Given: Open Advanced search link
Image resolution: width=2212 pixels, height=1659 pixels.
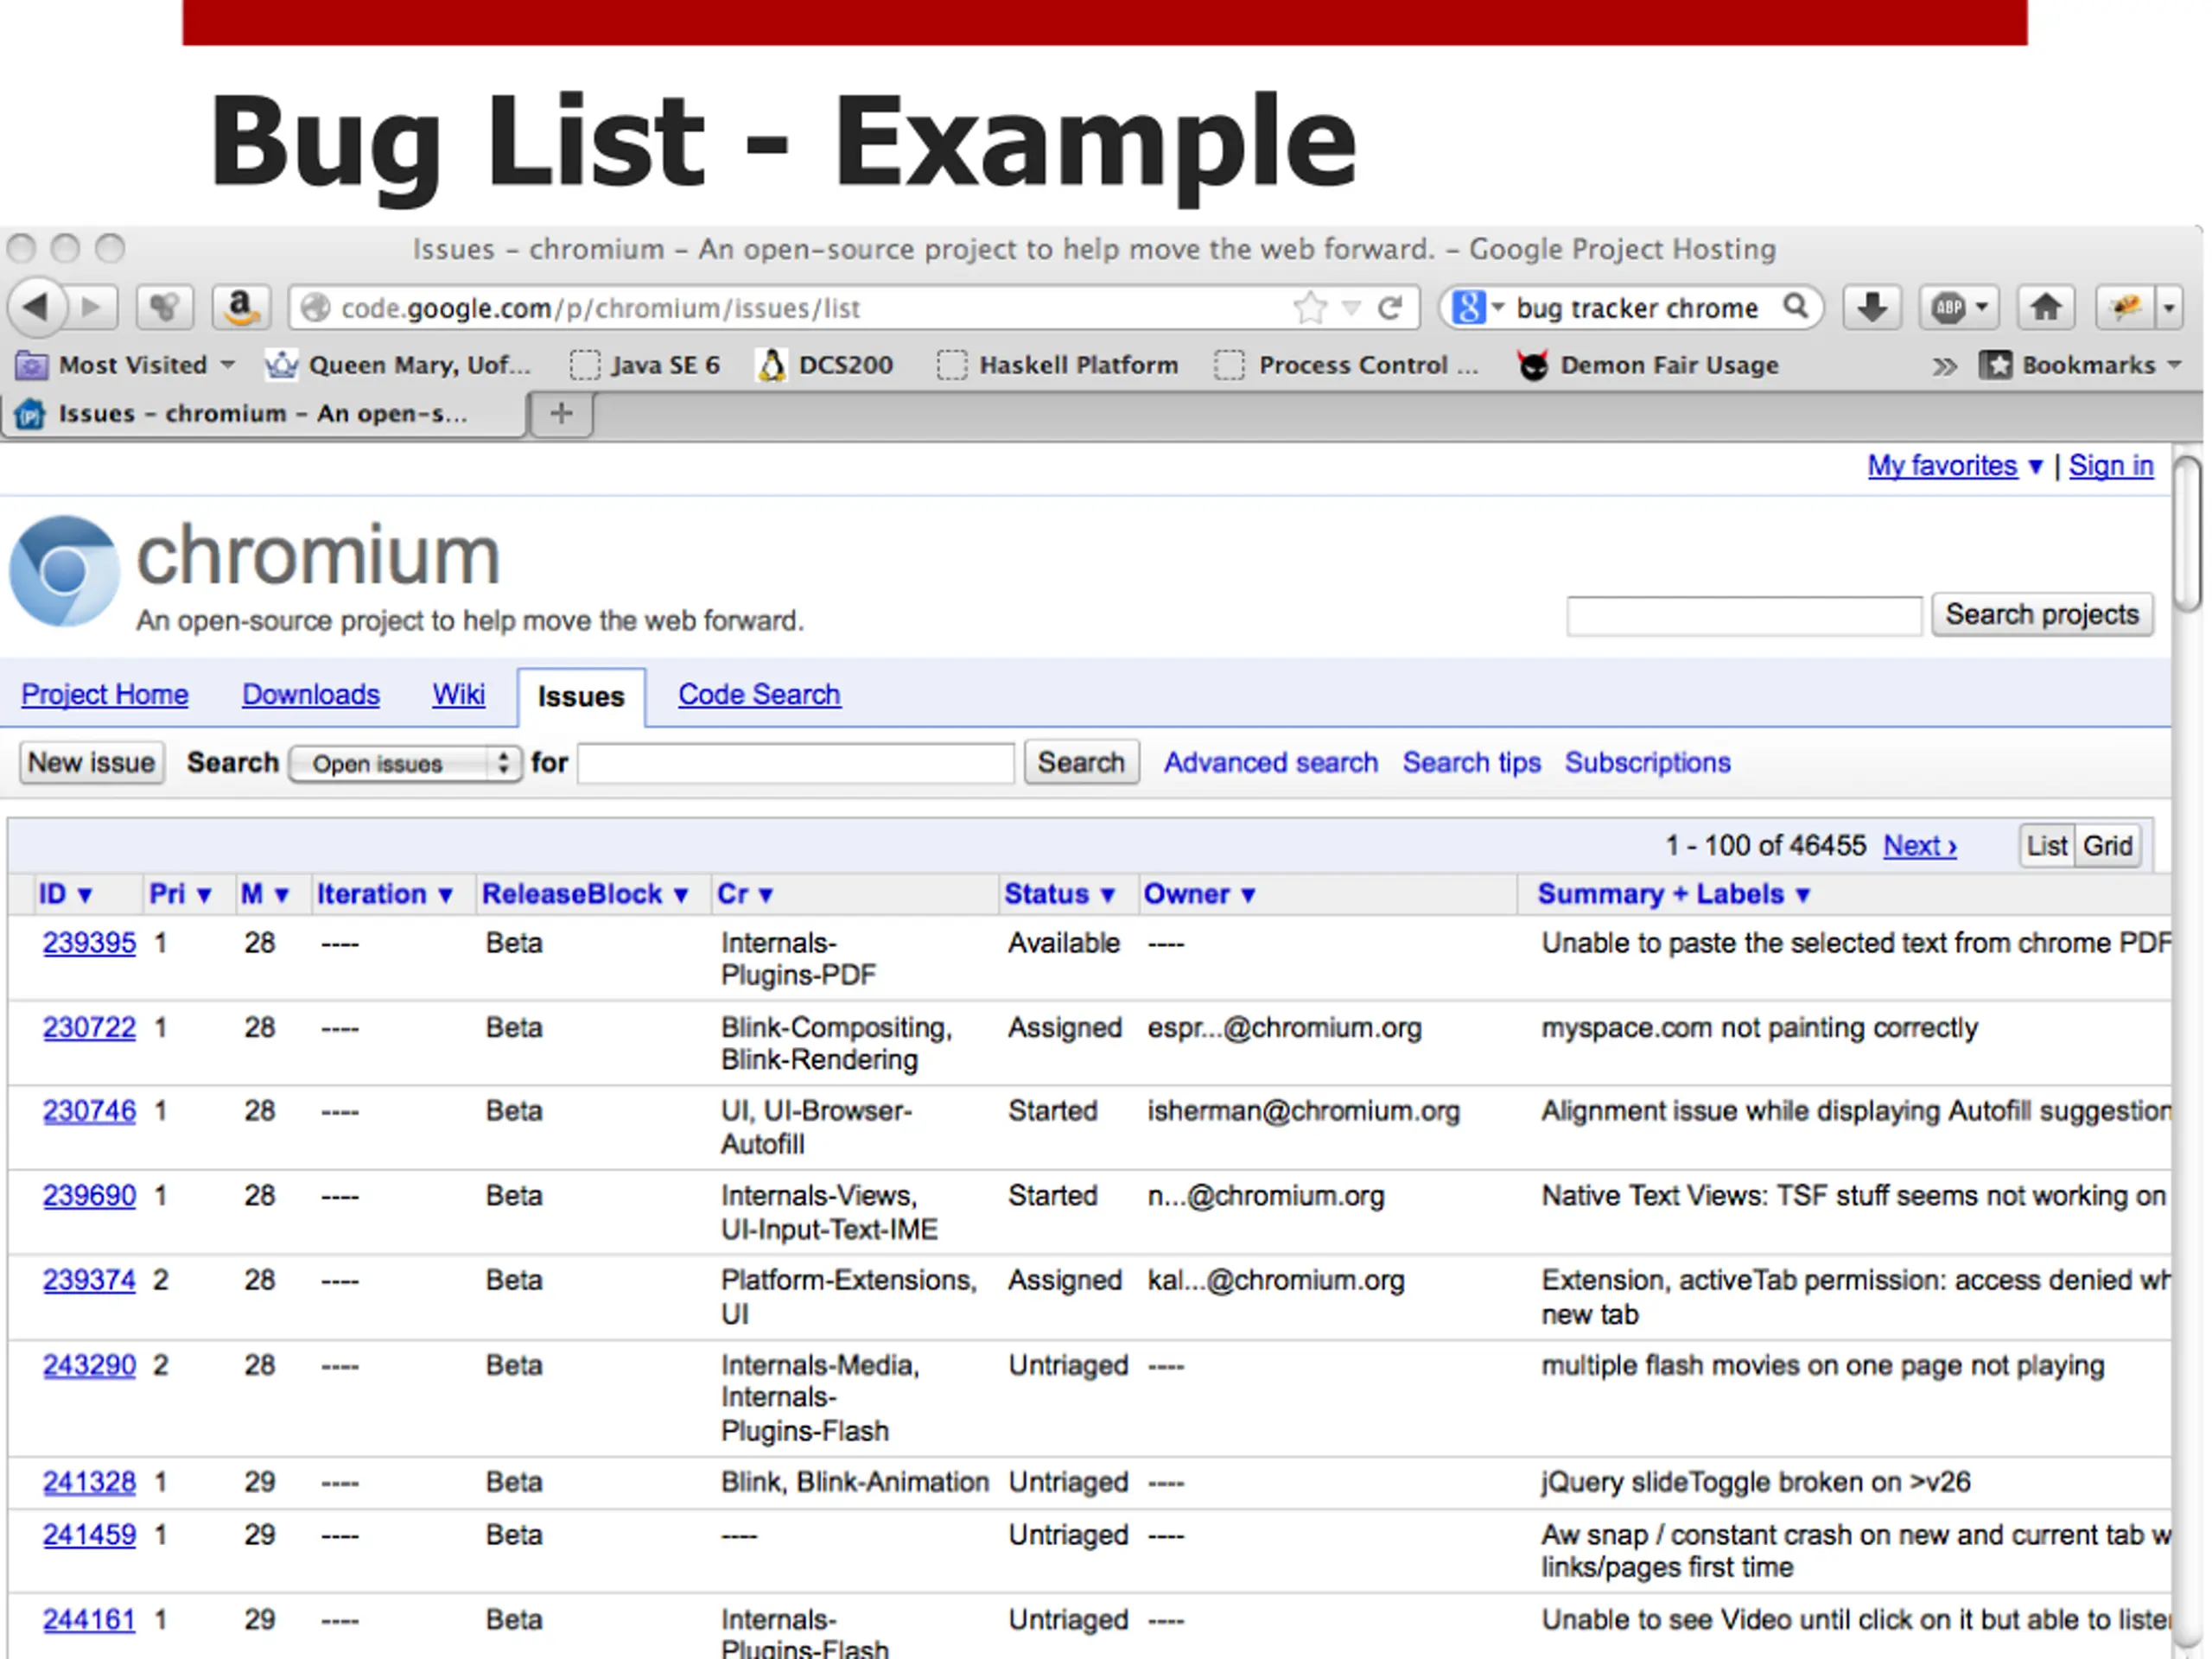Looking at the screenshot, I should coord(1270,763).
